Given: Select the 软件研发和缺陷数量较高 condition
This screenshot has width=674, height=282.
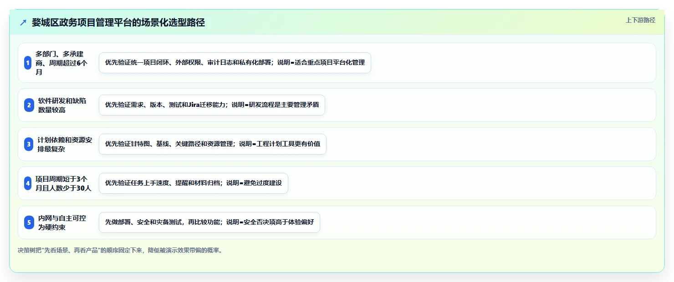Looking at the screenshot, I should click(x=62, y=105).
